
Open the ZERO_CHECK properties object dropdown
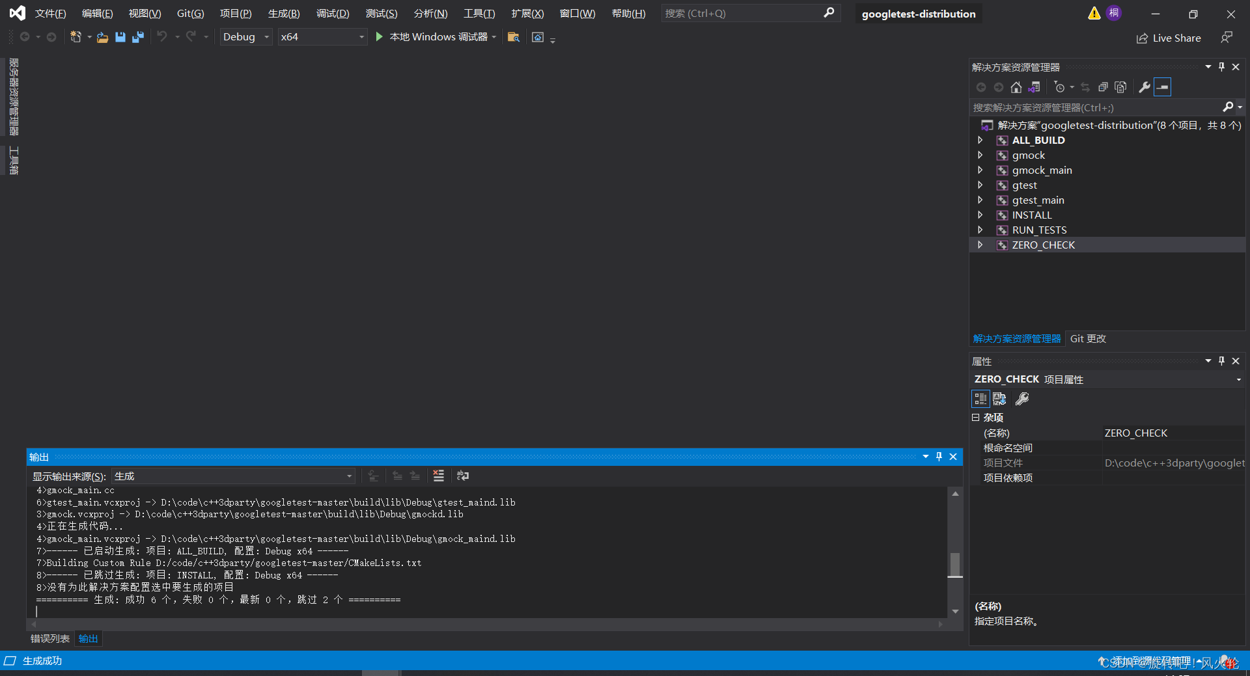click(1238, 379)
